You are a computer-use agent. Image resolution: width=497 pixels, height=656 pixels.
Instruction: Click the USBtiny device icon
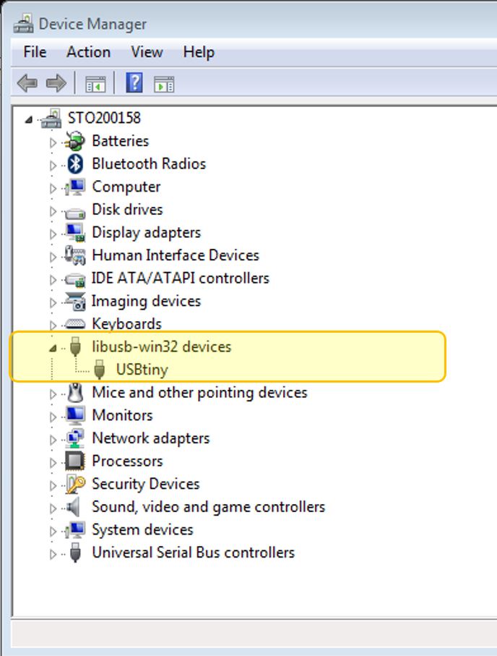100,370
